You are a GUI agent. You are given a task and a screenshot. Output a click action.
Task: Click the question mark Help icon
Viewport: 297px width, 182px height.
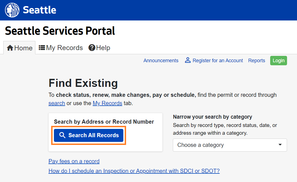(x=92, y=48)
